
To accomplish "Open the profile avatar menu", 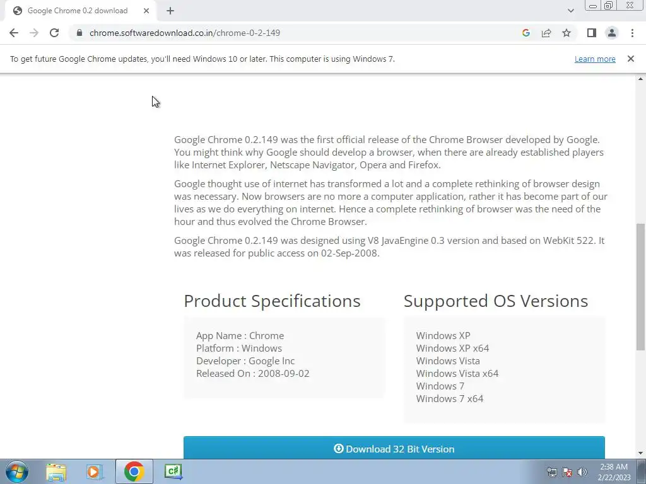I will tap(612, 33).
